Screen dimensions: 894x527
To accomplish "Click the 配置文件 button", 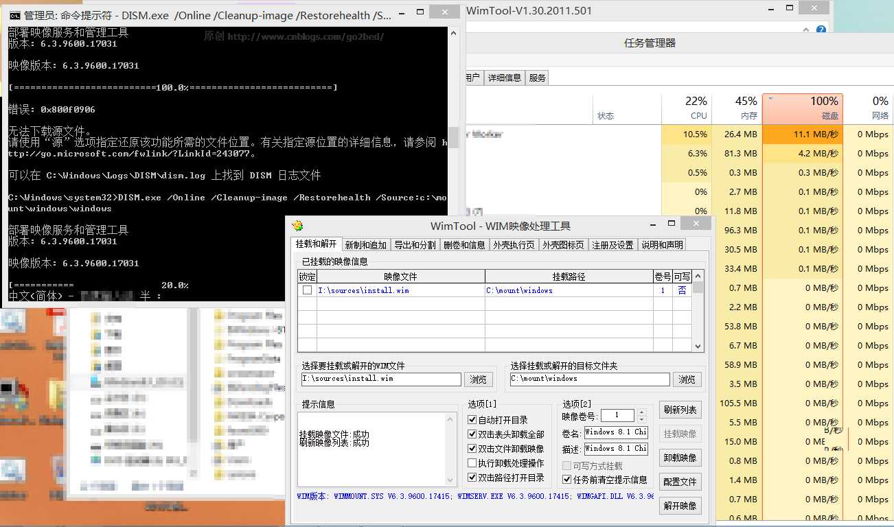I will pyautogui.click(x=680, y=482).
